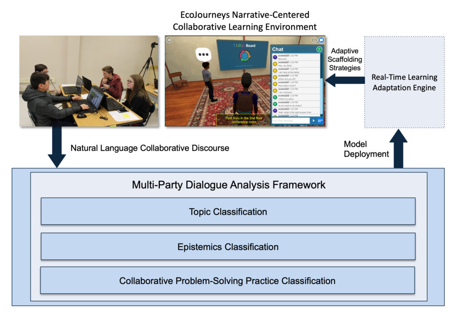The width and height of the screenshot is (465, 312).
Task: Click the purple avatar beside 'Nice job!' message
Action: point(275,57)
